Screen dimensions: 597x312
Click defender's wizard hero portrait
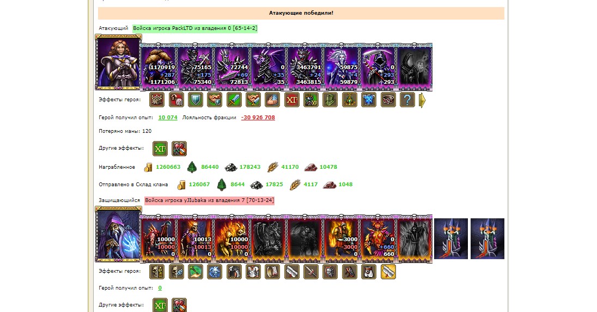[118, 234]
